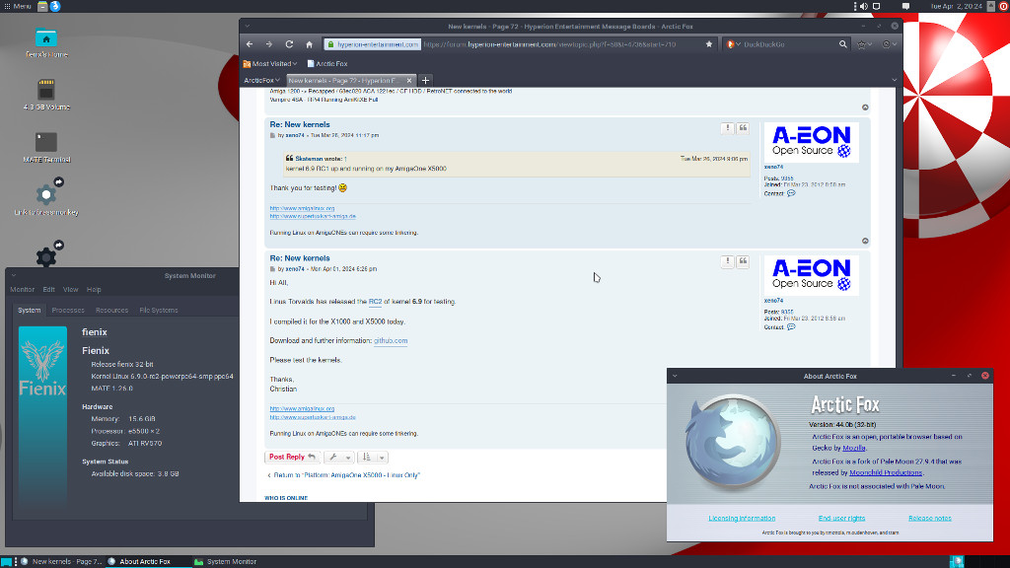This screenshot has height=568, width=1010.
Task: Click the show desktop icon in bottom panel
Action: [x=7, y=561]
